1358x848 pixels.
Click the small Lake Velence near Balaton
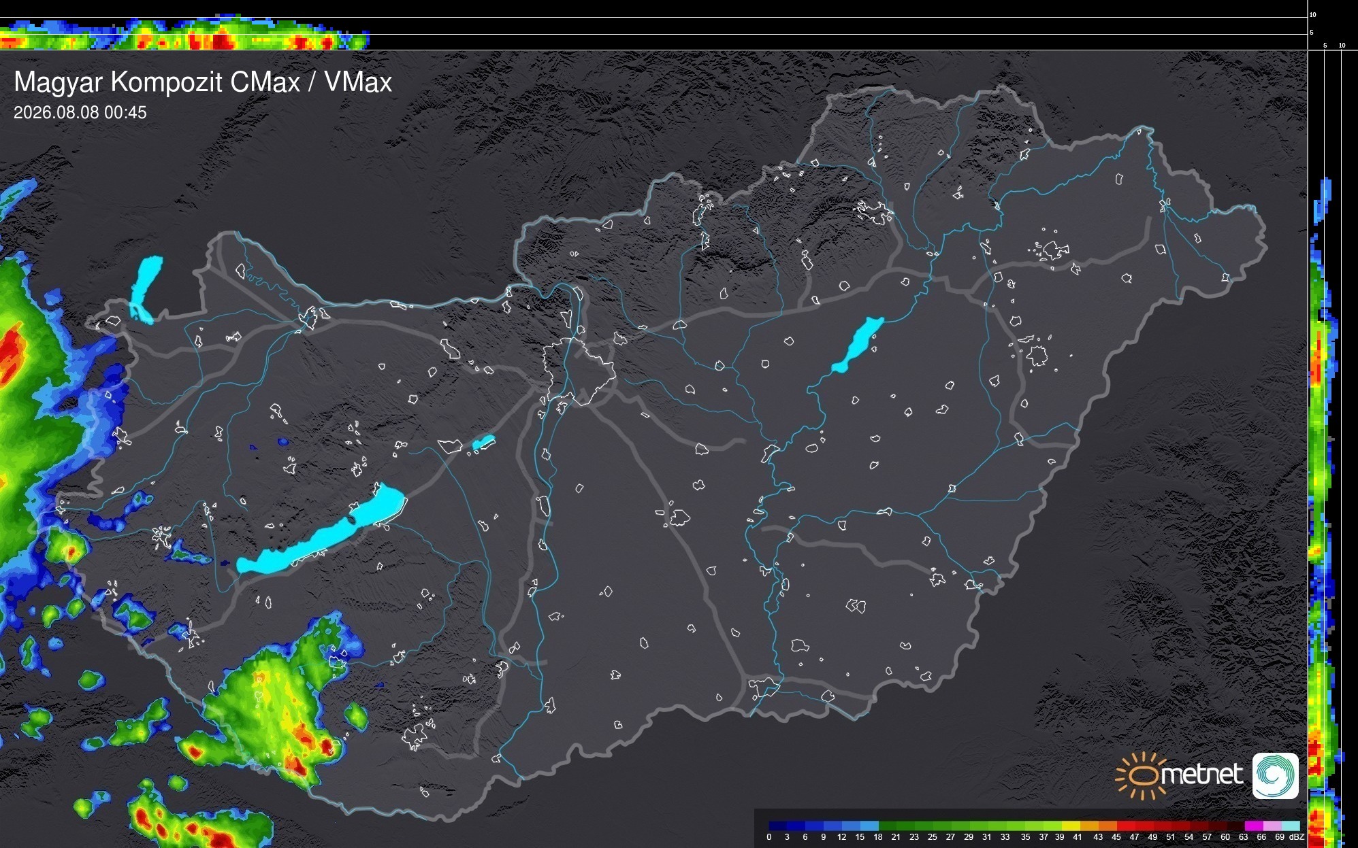483,443
